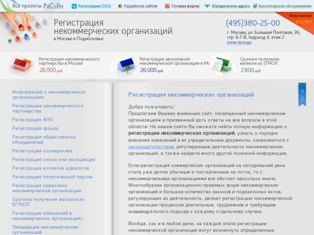Click the blue 26 000 руб. price
This screenshot has height=235, width=314.
(152, 70)
